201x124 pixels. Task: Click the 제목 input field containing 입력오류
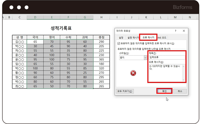pyautogui.click(x=167, y=57)
